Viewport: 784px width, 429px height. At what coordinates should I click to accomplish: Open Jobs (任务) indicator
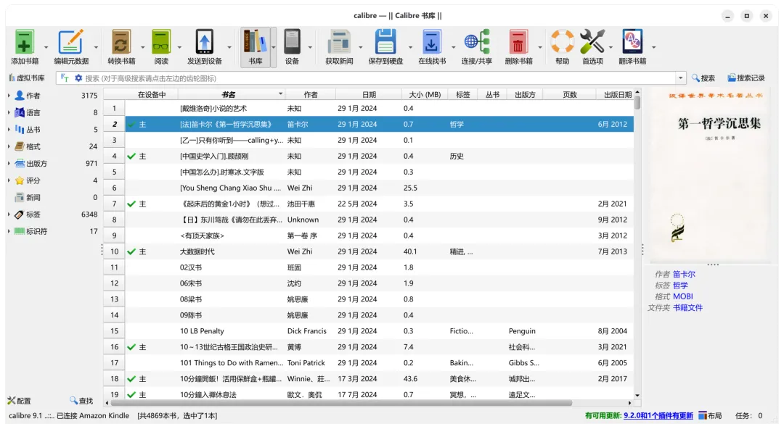tap(748, 415)
